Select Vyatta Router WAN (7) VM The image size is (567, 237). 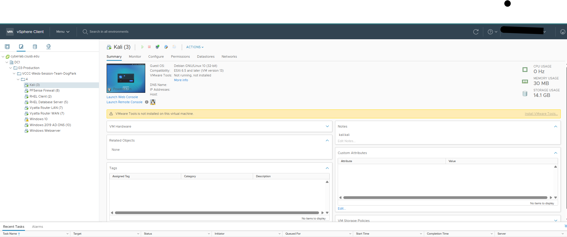click(47, 113)
